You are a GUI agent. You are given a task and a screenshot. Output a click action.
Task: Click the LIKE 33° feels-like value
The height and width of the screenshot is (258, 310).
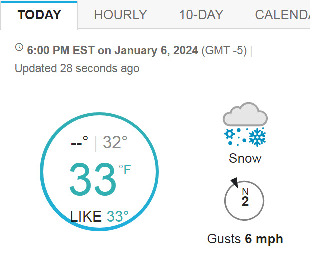(x=99, y=216)
